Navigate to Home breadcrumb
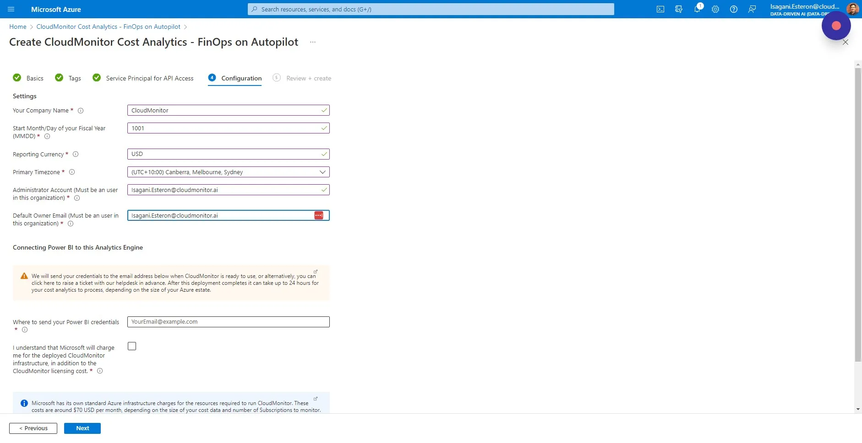862x443 pixels. point(18,27)
